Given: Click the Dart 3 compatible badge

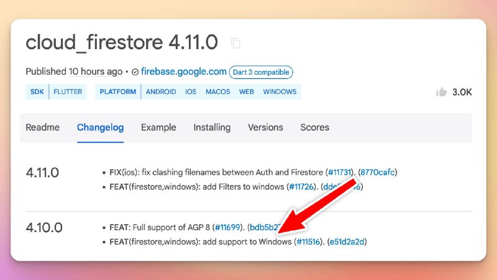Looking at the screenshot, I should [x=261, y=72].
